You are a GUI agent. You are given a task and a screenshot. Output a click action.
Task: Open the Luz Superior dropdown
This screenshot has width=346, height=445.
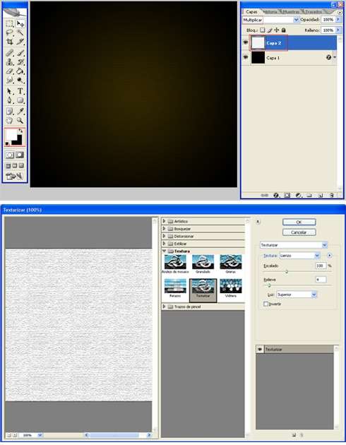point(296,295)
